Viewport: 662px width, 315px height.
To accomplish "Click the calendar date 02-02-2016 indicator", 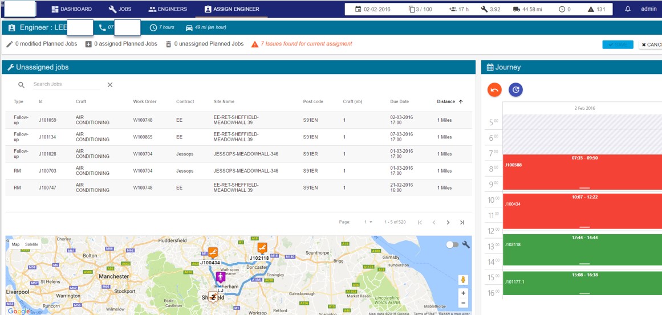I will pyautogui.click(x=373, y=9).
